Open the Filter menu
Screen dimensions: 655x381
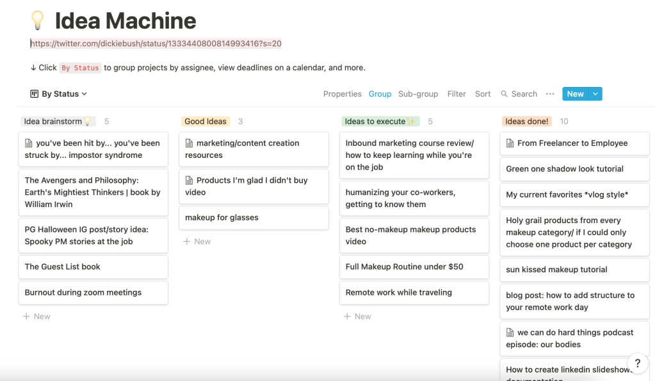[x=457, y=94]
